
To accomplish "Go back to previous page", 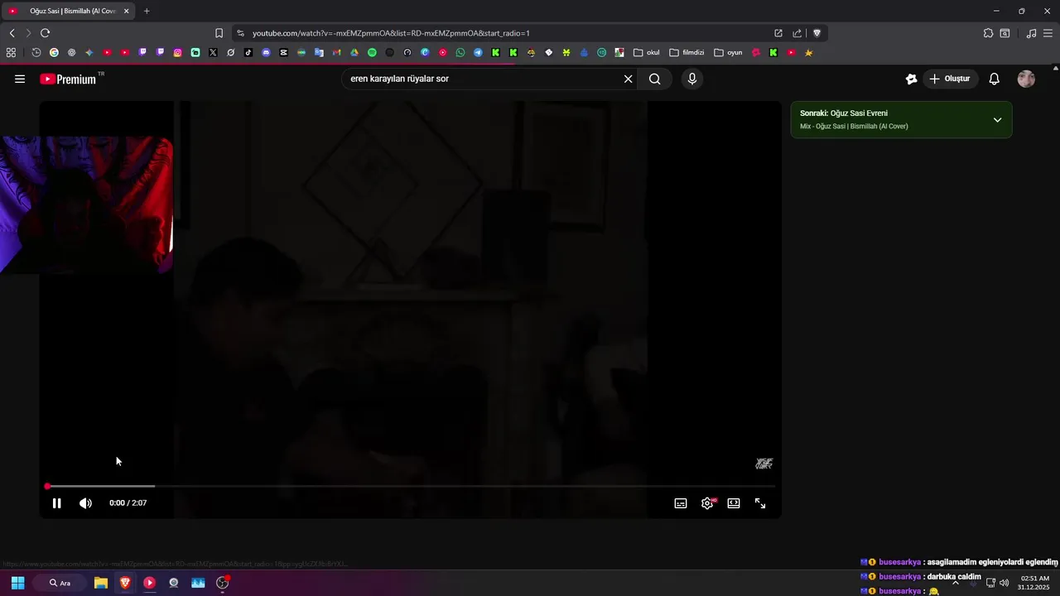I will click(12, 33).
